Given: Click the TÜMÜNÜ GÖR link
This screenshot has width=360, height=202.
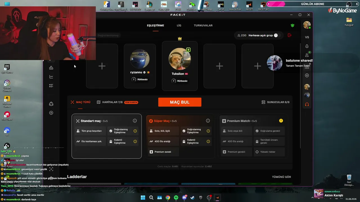Looking at the screenshot, I should 282,177.
